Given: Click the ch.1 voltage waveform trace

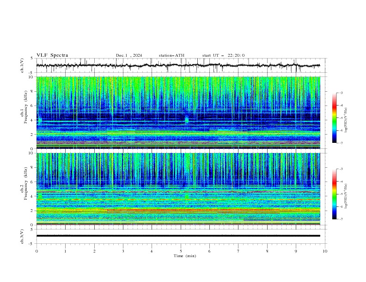Looking at the screenshot, I should coord(178,65).
